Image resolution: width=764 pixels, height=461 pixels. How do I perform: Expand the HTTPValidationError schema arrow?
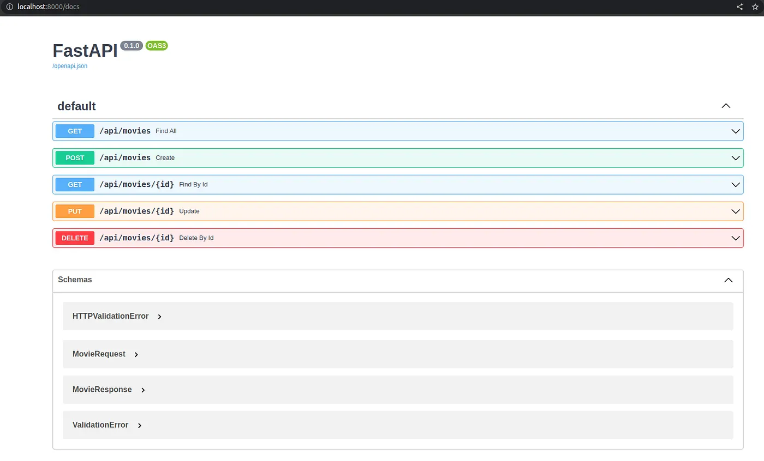[x=159, y=317]
